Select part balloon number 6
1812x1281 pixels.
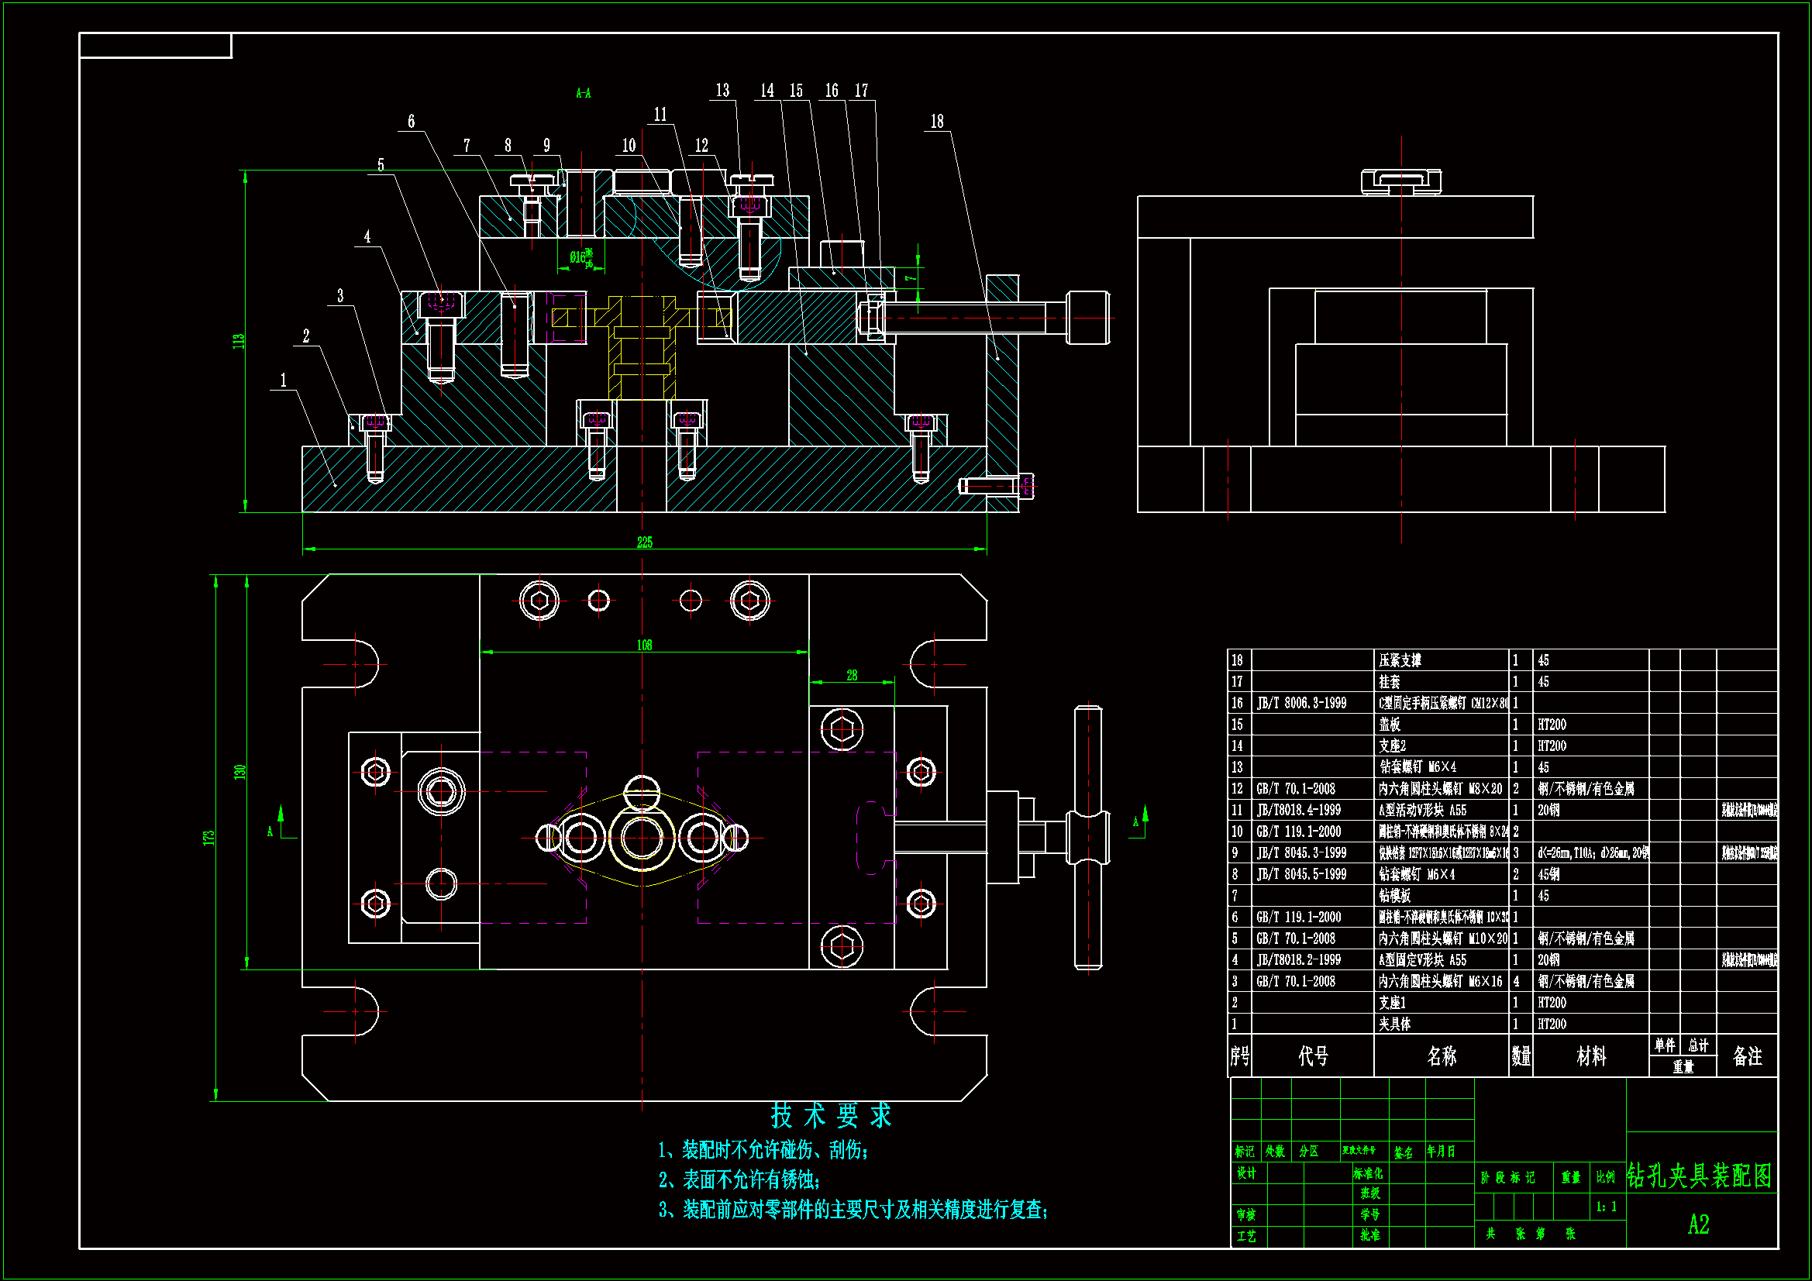(412, 122)
